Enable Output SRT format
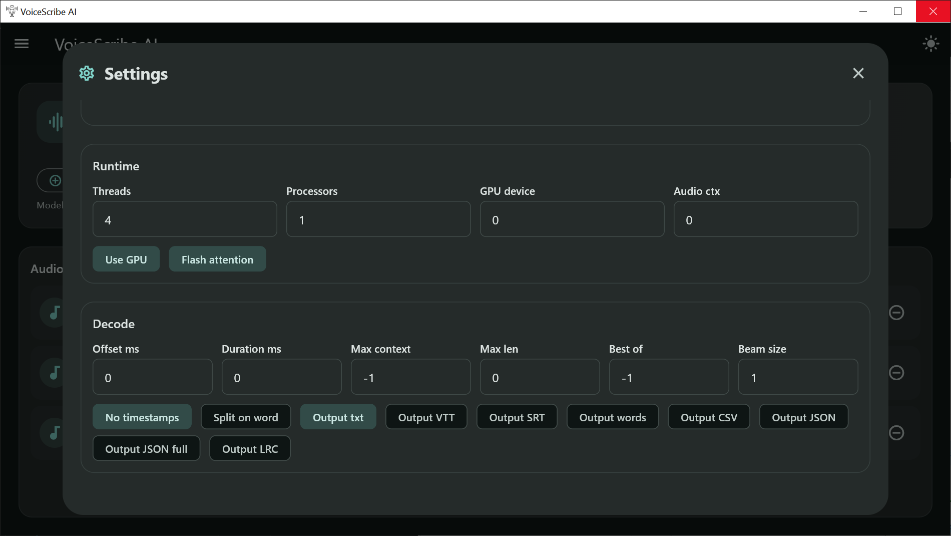This screenshot has width=951, height=536. (517, 417)
